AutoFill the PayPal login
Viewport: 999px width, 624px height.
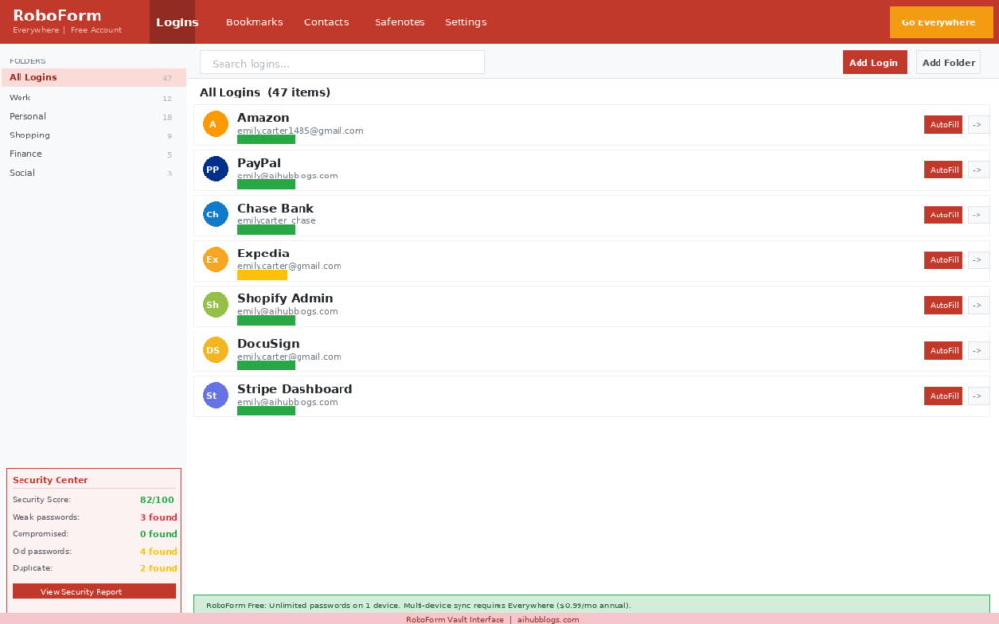943,170
